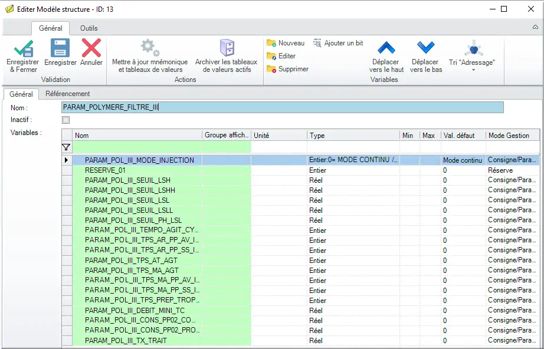Delete the variable with Supprimer
The image size is (544, 349).
pyautogui.click(x=287, y=69)
